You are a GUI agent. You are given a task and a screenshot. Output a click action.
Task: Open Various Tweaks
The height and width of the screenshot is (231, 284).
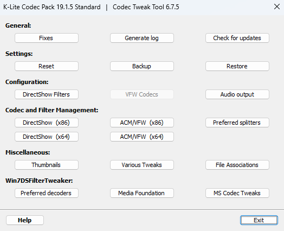point(142,165)
